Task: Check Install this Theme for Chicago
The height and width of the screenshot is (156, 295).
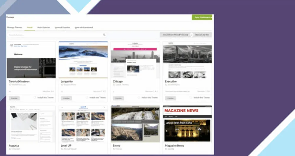Action: [x=139, y=97]
